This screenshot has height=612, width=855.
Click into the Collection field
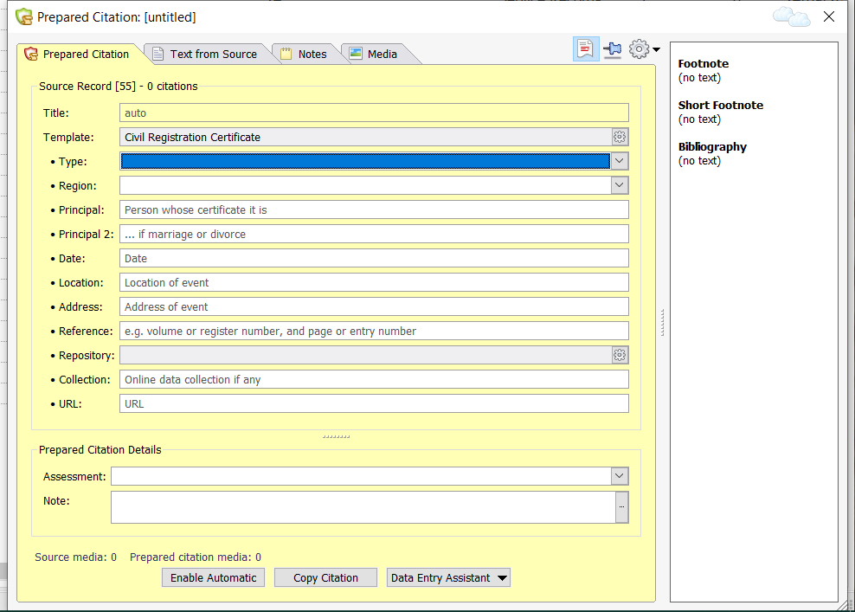374,379
